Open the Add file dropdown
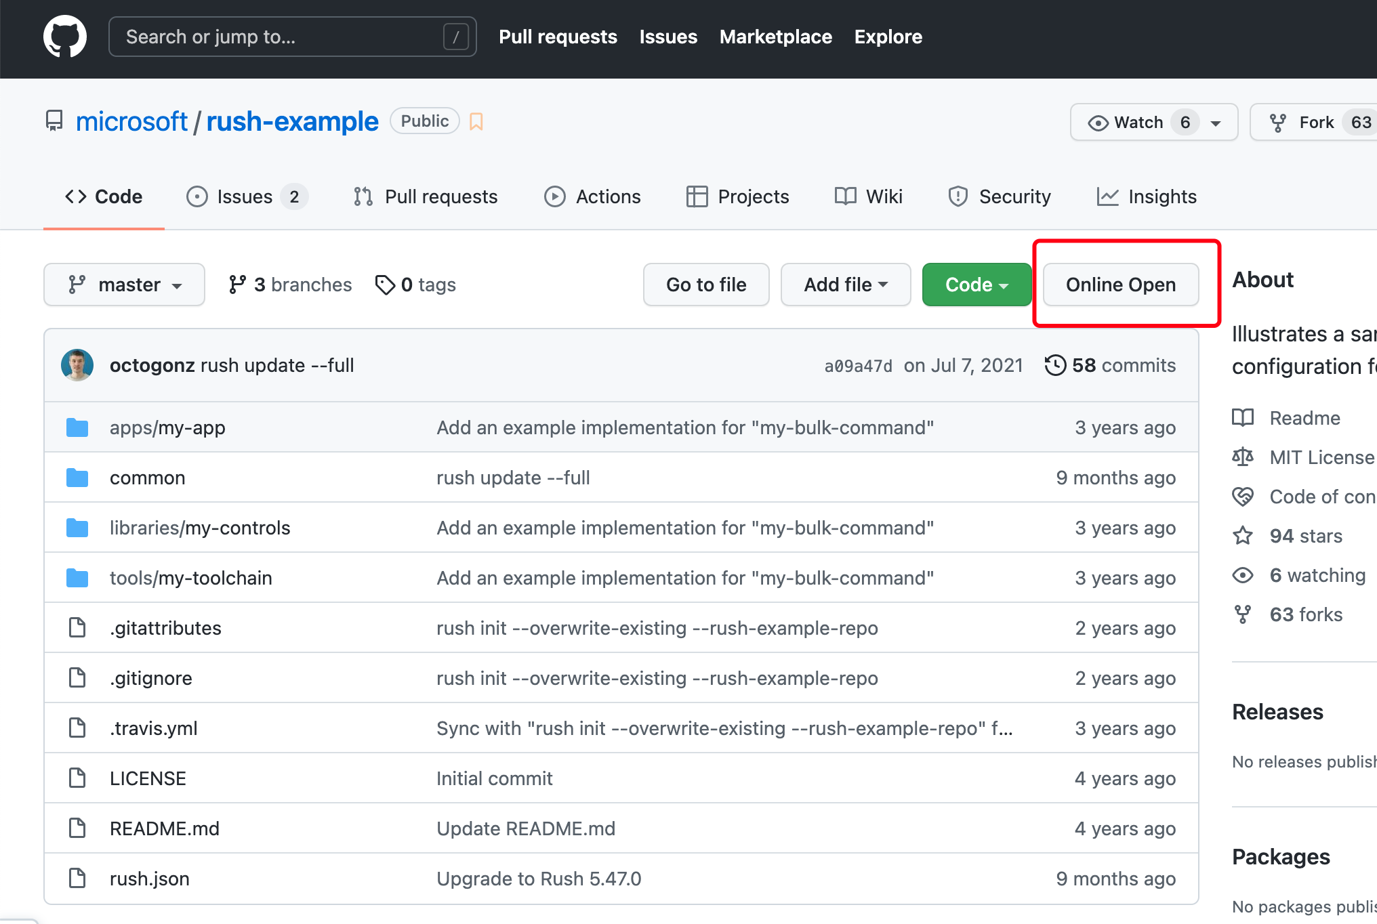This screenshot has width=1377, height=924. pyautogui.click(x=845, y=285)
